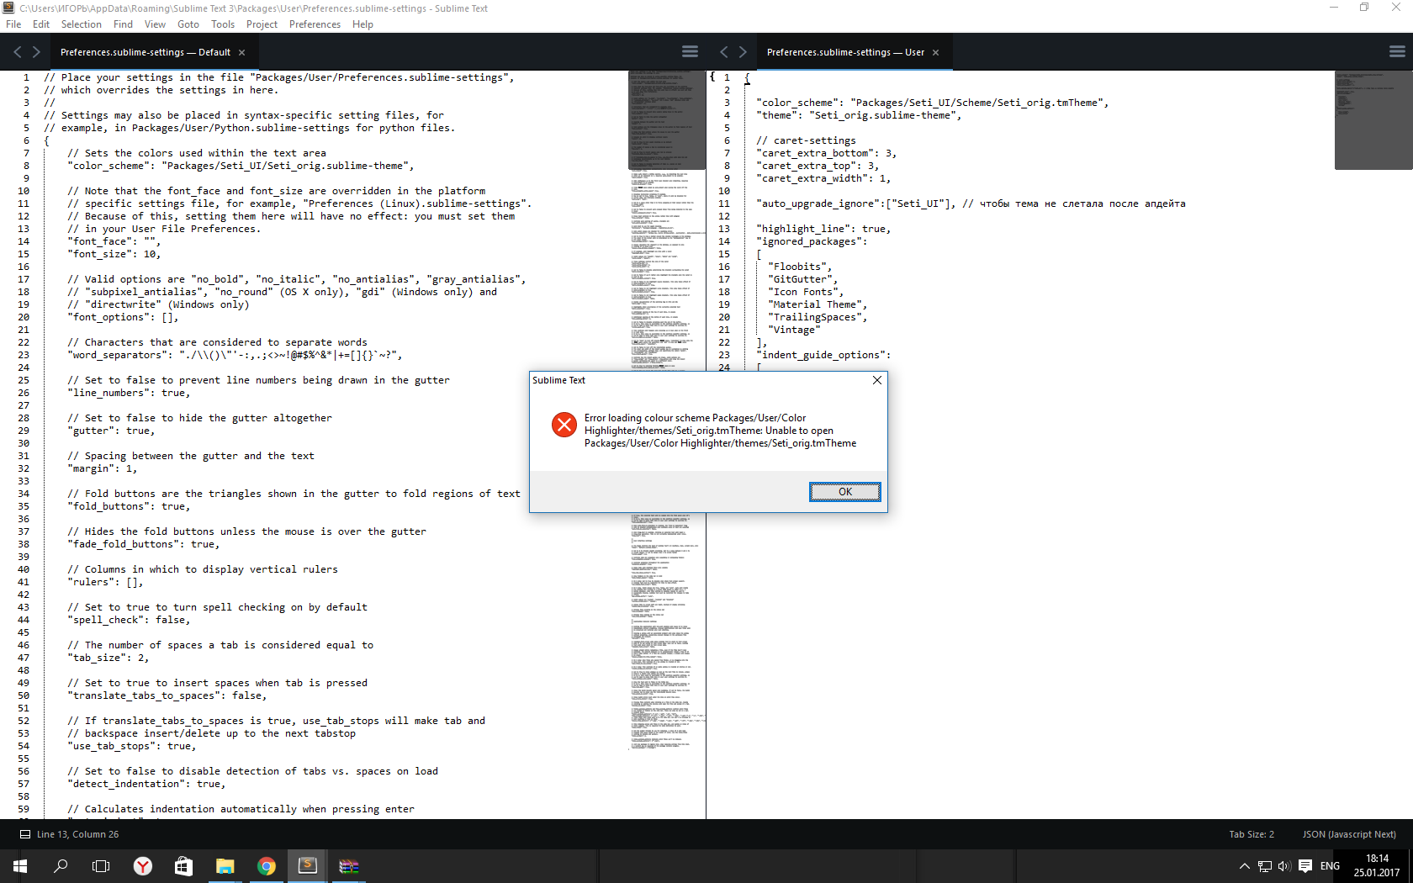This screenshot has height=883, width=1413.
Task: Click "detect_indentation": true line
Action: 146,784
